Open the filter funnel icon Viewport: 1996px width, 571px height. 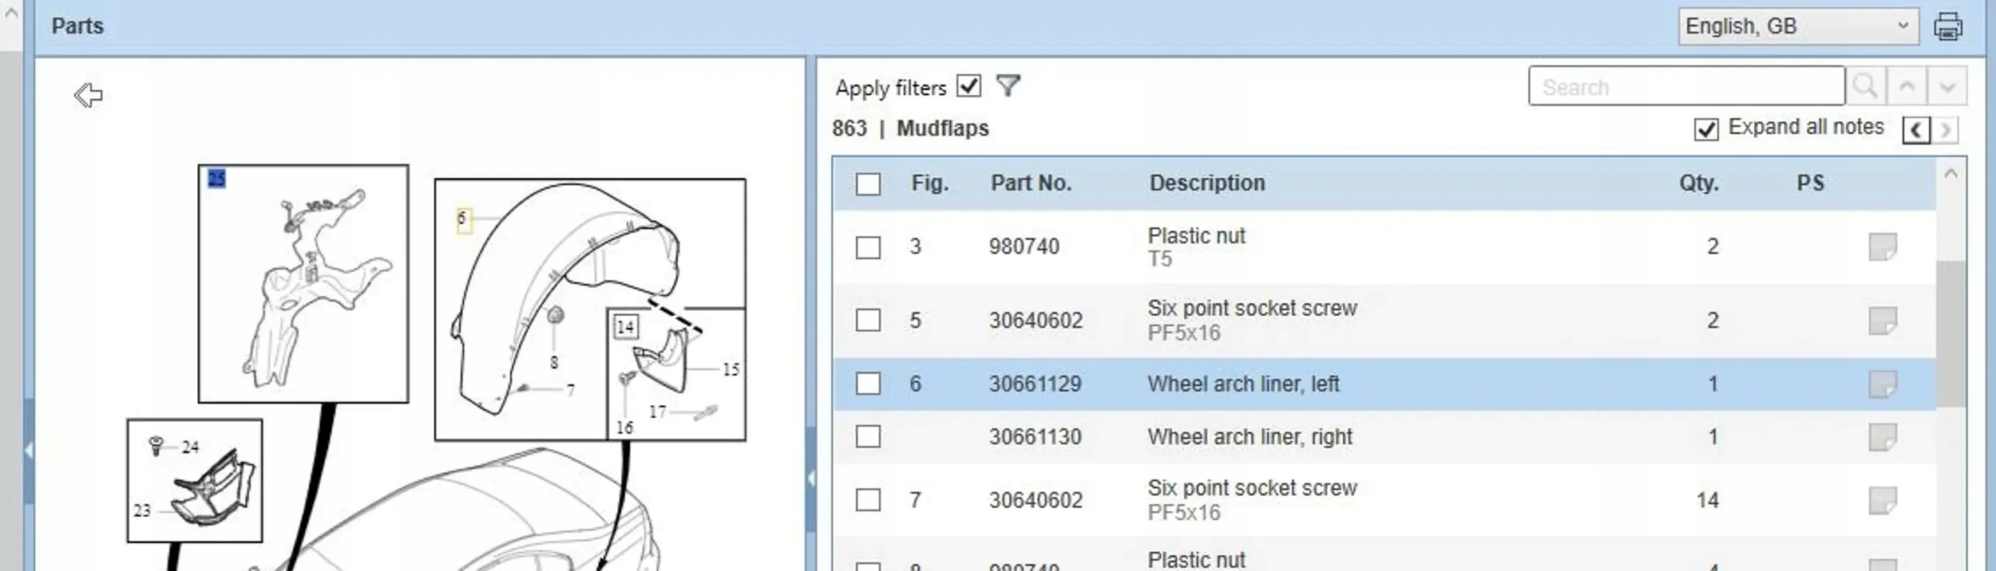click(1008, 85)
